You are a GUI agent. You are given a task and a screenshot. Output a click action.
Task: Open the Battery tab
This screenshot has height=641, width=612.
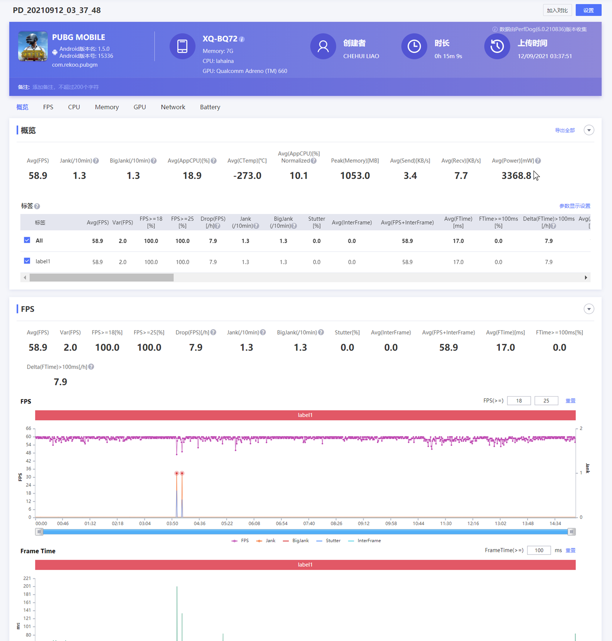(210, 107)
